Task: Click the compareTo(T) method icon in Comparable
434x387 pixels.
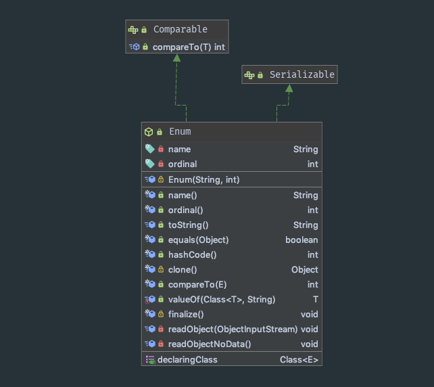Action: 135,47
